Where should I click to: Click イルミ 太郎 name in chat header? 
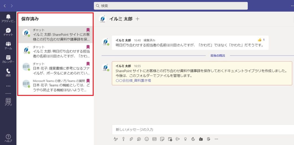click(x=121, y=19)
